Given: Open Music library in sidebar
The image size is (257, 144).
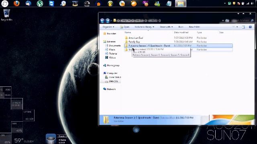Looking at the screenshot, I should click(x=110, y=50).
